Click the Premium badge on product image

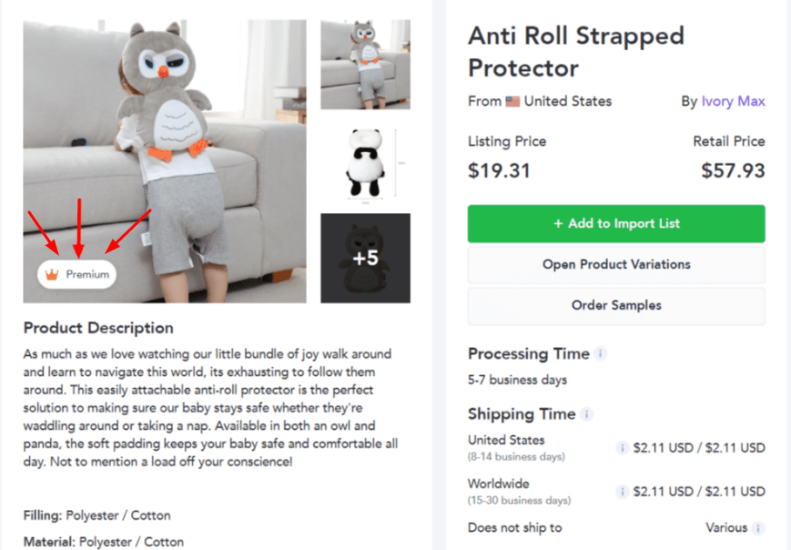point(77,274)
